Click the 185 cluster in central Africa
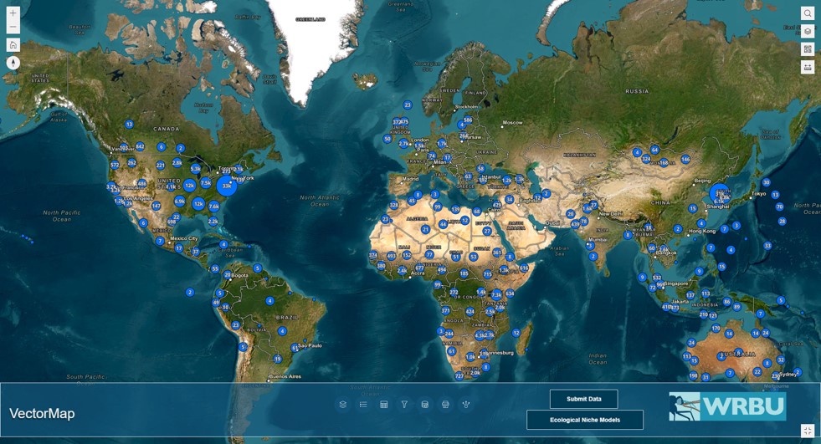Viewport: 821px width, 444px height. [x=464, y=273]
